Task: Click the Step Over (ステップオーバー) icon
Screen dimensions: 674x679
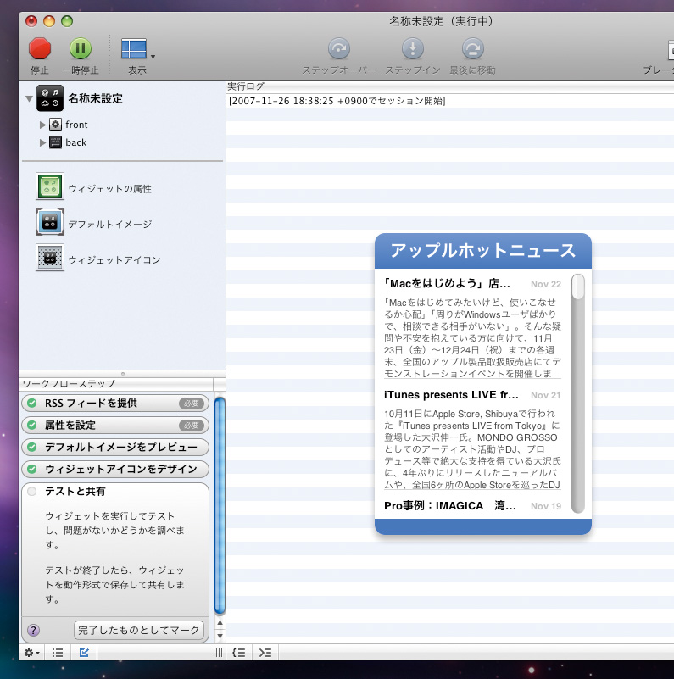Action: pyautogui.click(x=339, y=49)
